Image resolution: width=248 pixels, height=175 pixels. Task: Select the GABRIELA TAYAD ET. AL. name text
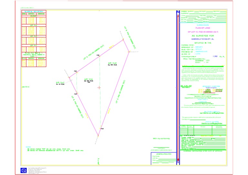[x=203, y=39]
